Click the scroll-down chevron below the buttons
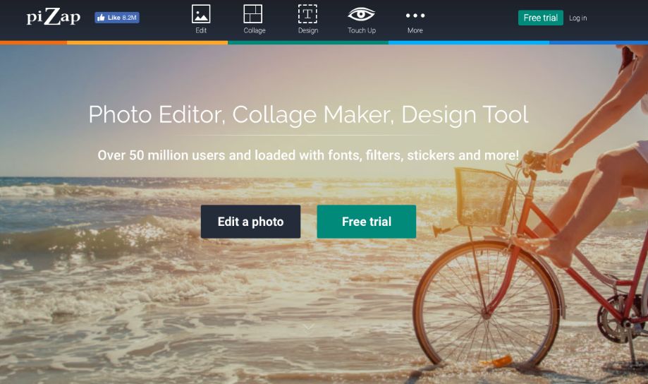 (x=309, y=328)
